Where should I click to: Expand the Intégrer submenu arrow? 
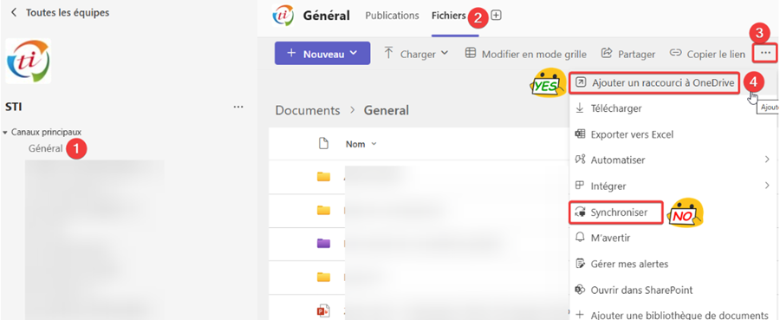pos(767,186)
